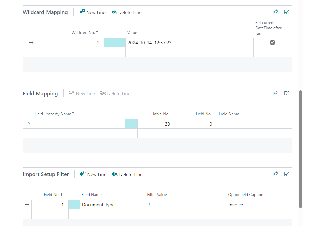Screen dimensions: 326x226
Task: Click the Table No. column header
Action: click(x=161, y=114)
